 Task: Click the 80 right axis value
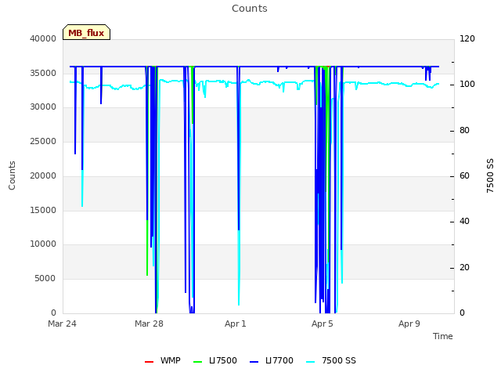click(x=464, y=131)
